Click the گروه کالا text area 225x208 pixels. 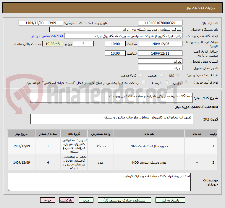(112, 119)
